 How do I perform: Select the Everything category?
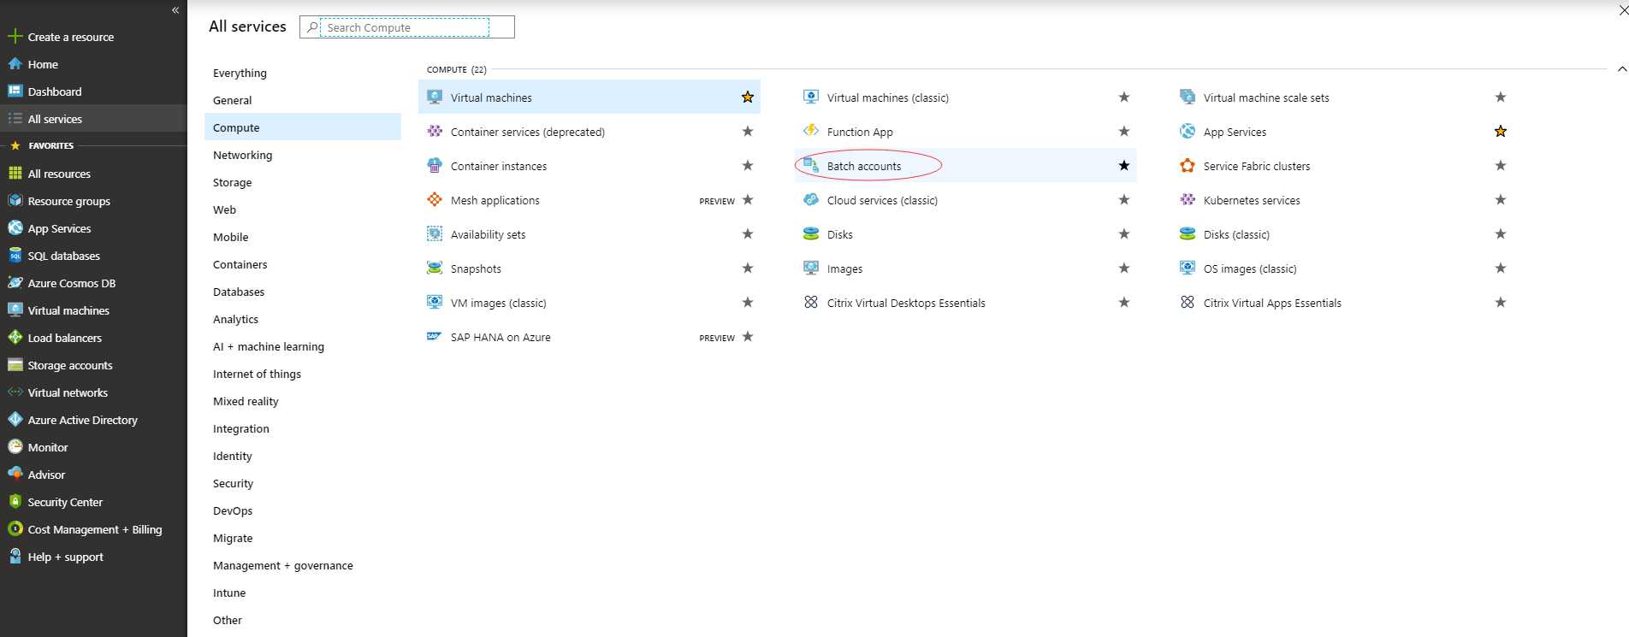pos(303,73)
